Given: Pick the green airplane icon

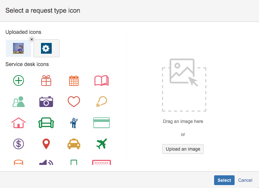Looking at the screenshot, I should pyautogui.click(x=102, y=143).
